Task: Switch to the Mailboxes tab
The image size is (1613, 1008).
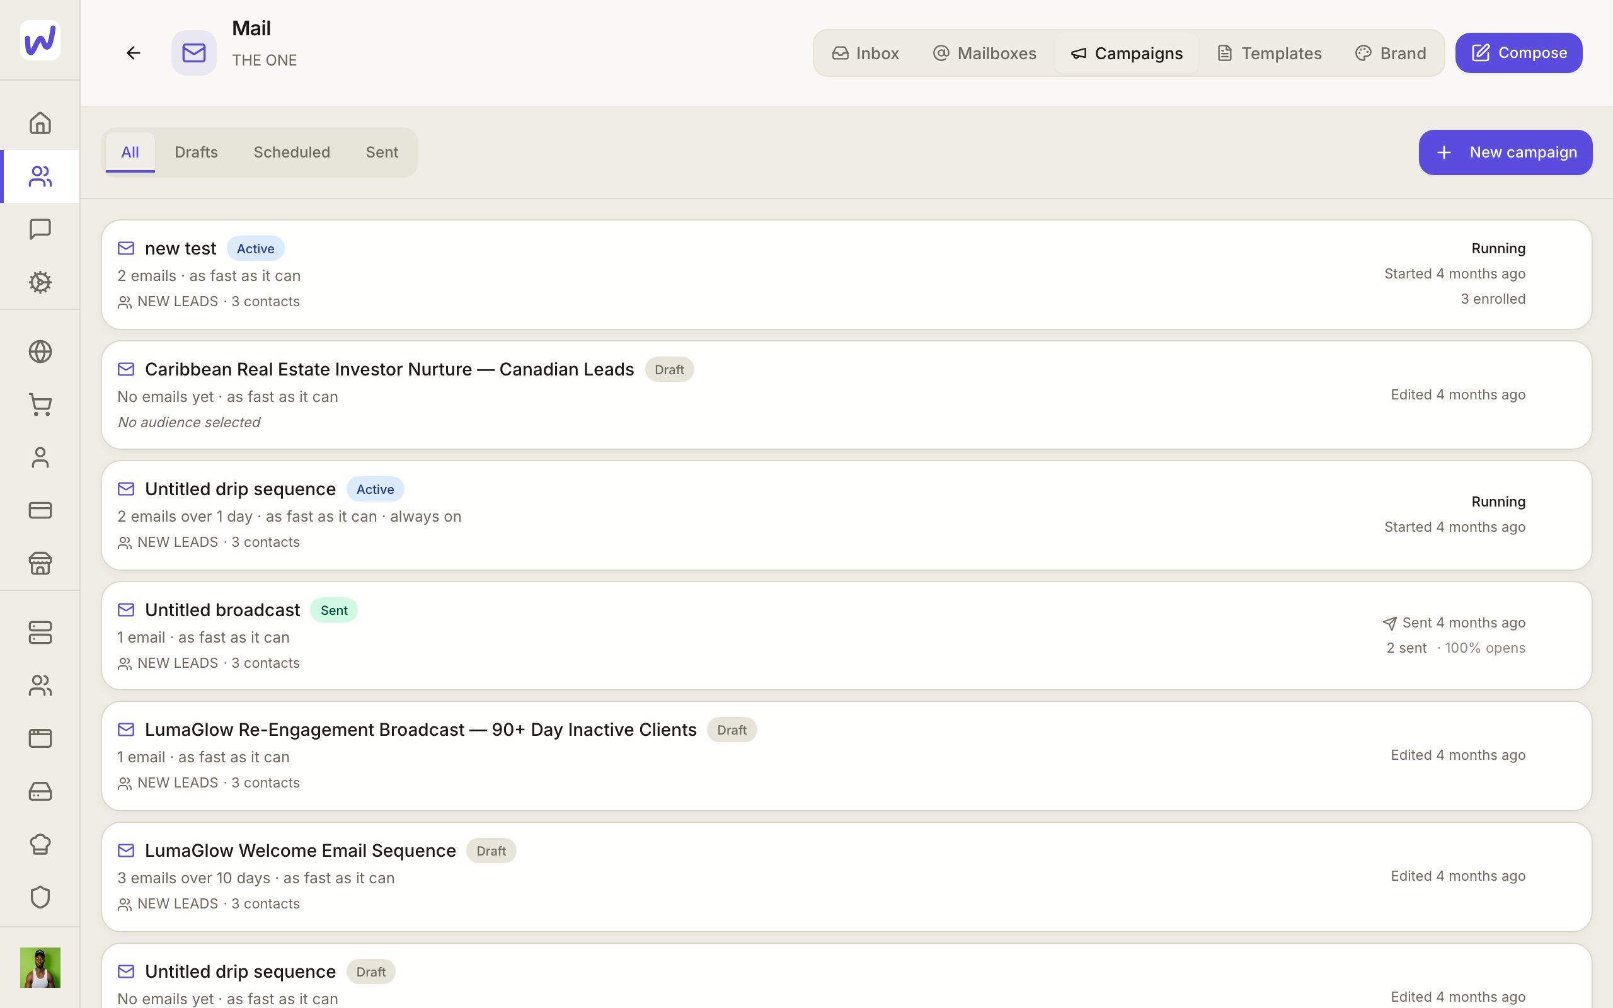Action: (x=984, y=54)
